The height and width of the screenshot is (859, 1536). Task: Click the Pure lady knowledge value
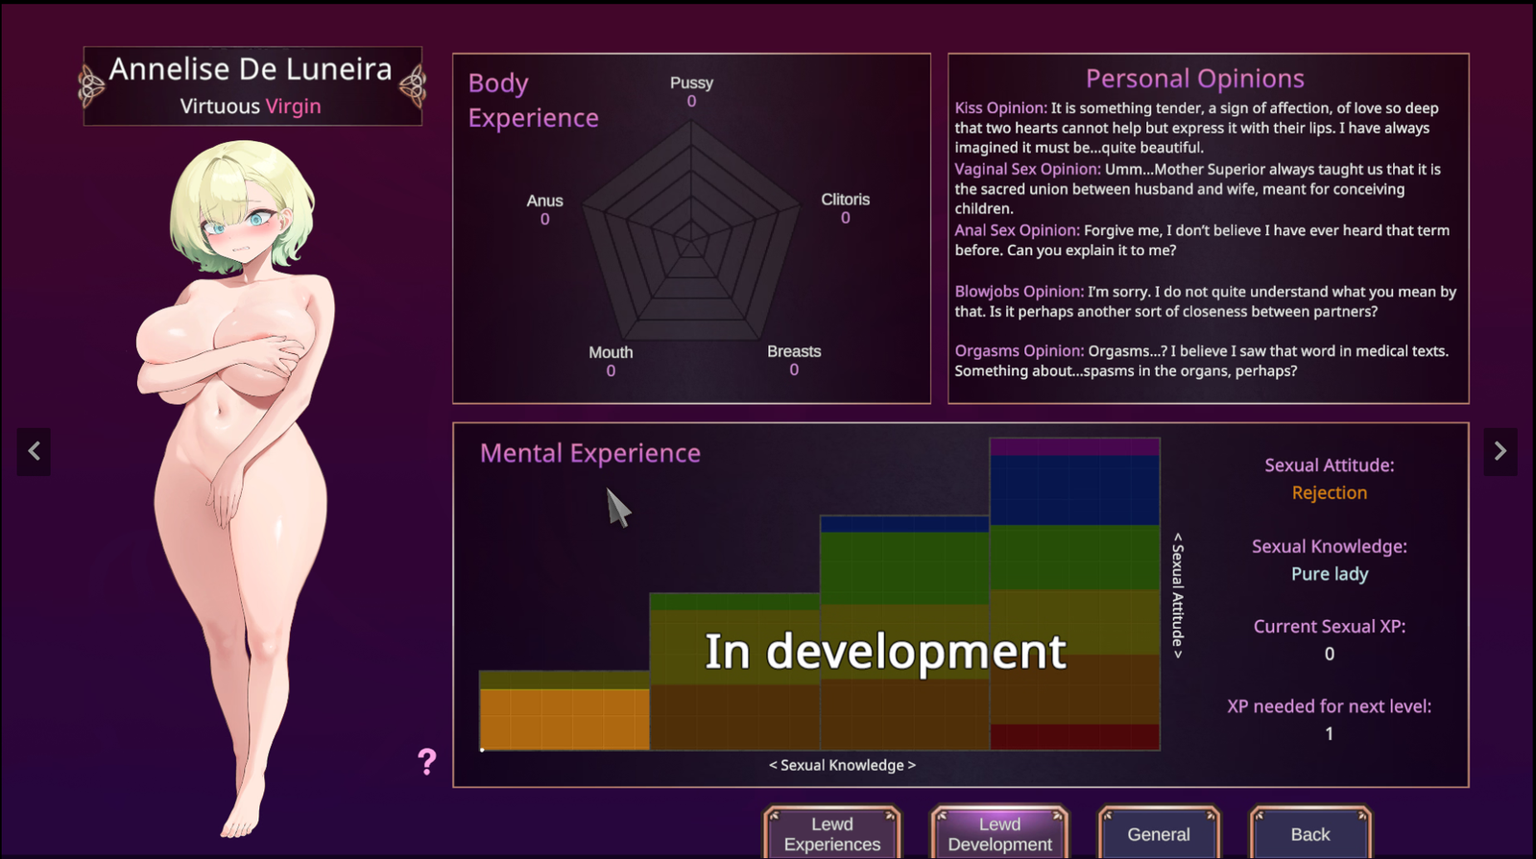click(x=1329, y=574)
